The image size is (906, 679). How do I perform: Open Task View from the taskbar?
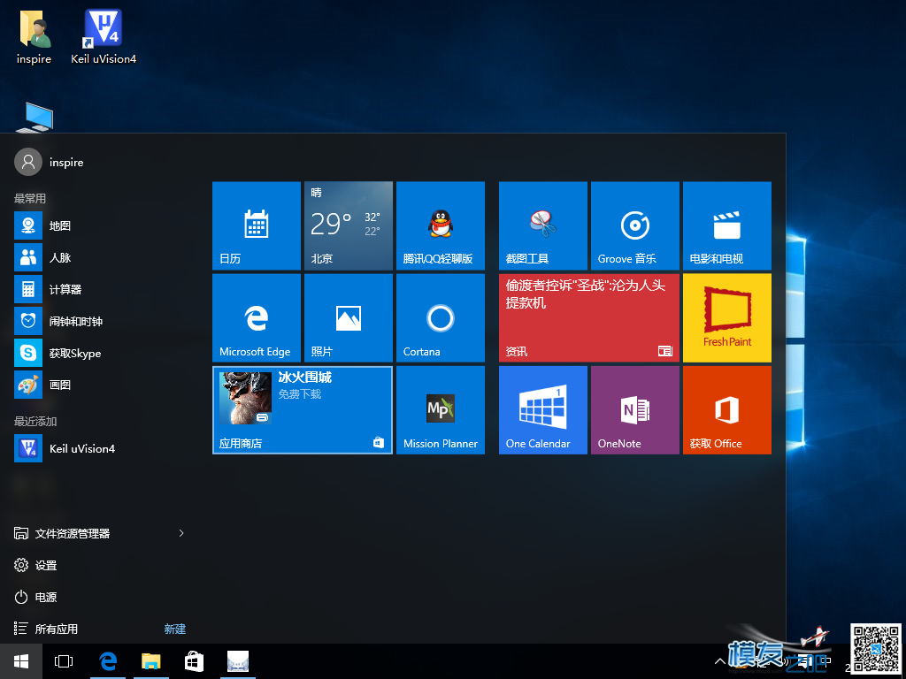(64, 661)
